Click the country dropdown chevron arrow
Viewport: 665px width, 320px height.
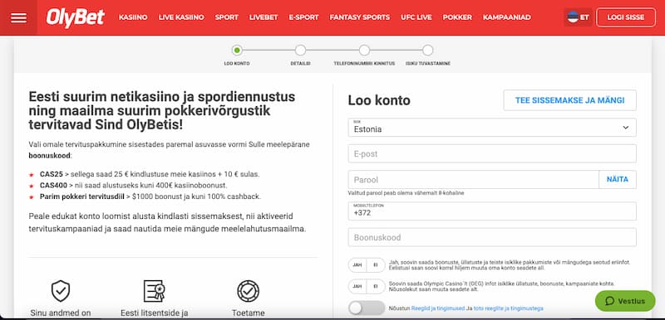tap(626, 128)
